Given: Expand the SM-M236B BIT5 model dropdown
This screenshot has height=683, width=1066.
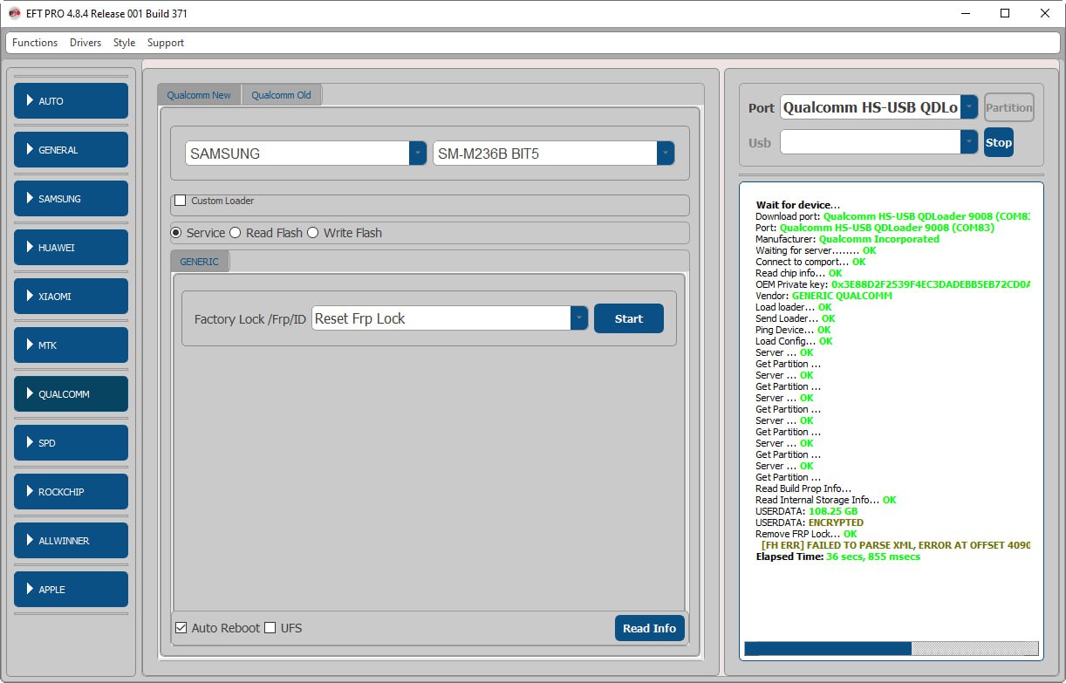Looking at the screenshot, I should click(666, 154).
